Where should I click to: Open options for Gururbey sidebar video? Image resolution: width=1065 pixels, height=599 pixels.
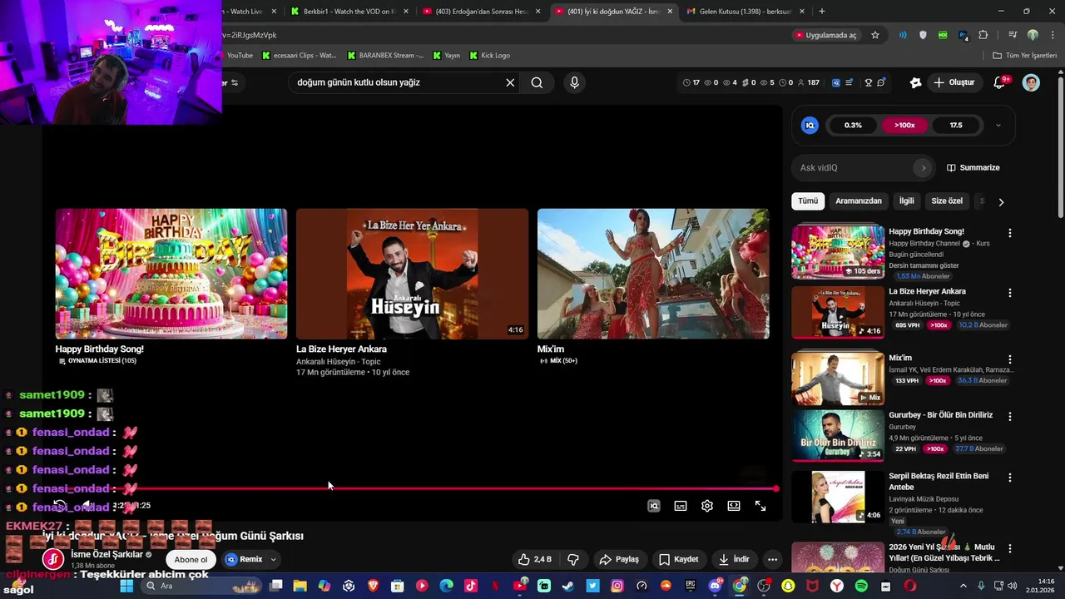[x=1010, y=416]
